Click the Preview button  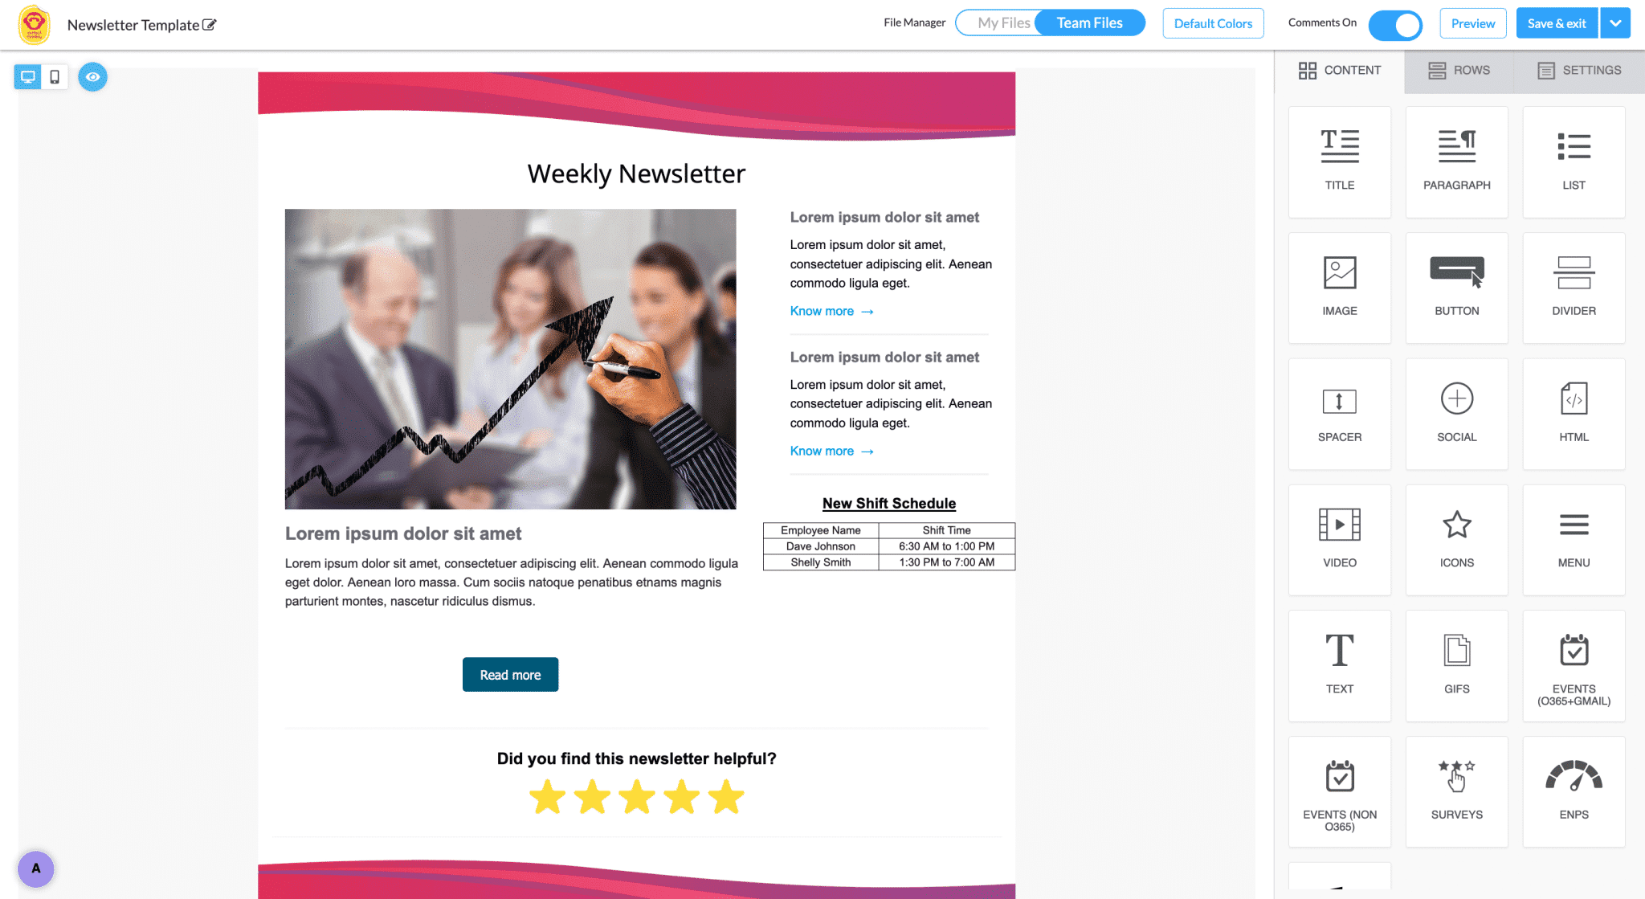pyautogui.click(x=1472, y=23)
